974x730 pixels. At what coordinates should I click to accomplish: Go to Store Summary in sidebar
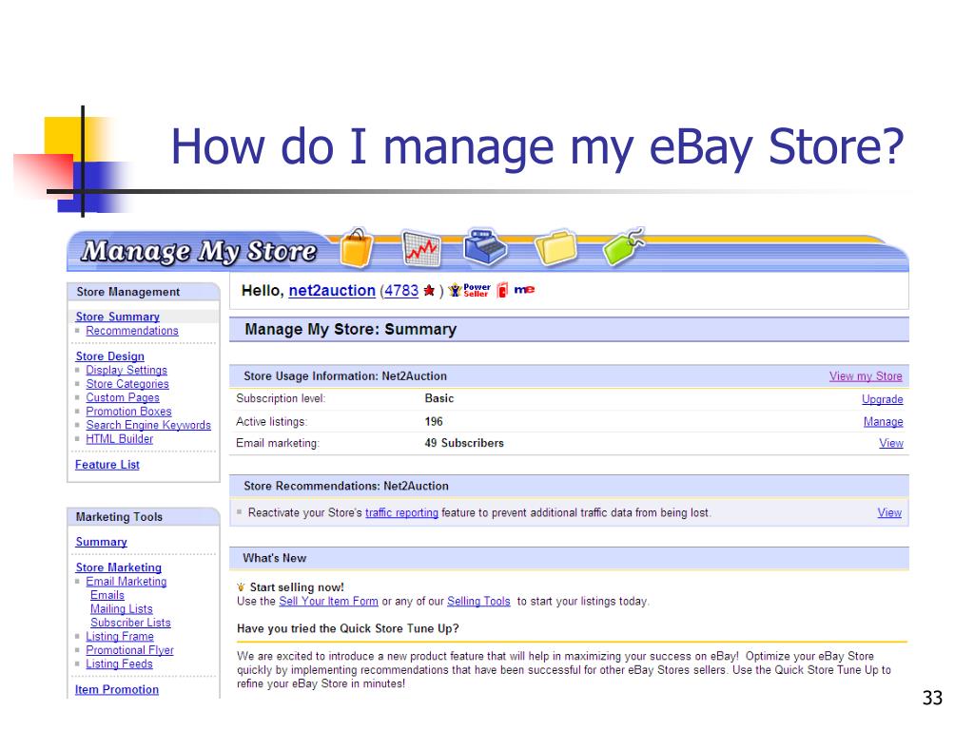[x=117, y=317]
